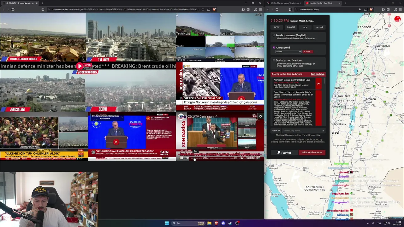Bookmark the tzevaadom.co.il page
This screenshot has width=404, height=227.
(x=290, y=9)
